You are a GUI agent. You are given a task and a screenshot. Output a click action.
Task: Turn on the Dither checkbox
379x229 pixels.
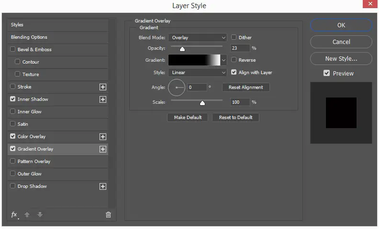[x=234, y=37]
